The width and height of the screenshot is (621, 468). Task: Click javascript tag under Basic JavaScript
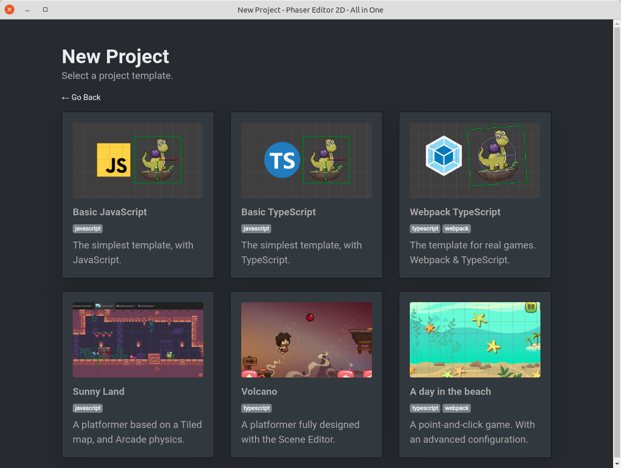click(x=88, y=228)
